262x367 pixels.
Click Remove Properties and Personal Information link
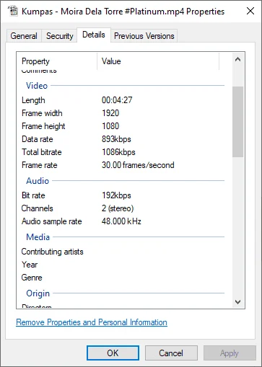pyautogui.click(x=92, y=322)
